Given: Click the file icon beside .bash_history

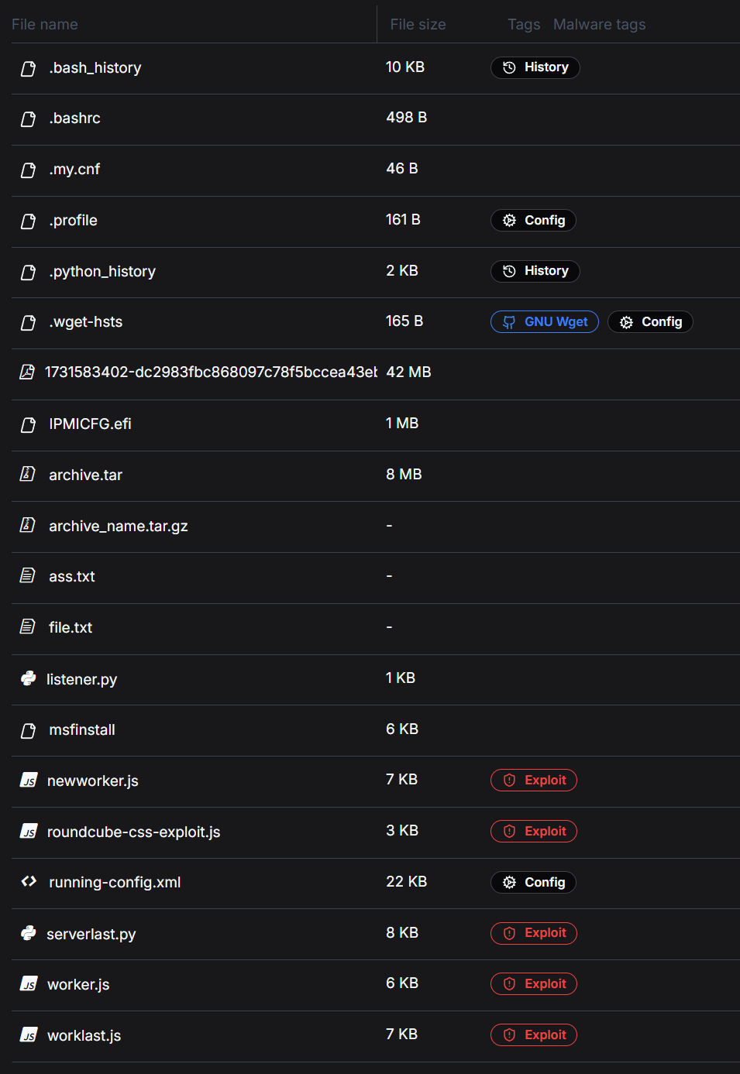Looking at the screenshot, I should [28, 68].
